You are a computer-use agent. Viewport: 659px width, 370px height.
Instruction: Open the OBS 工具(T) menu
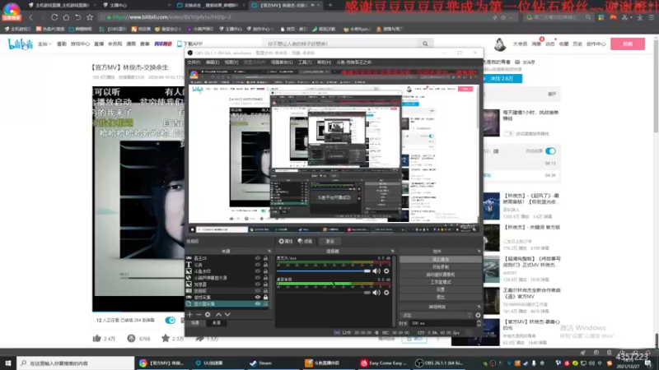[305, 62]
